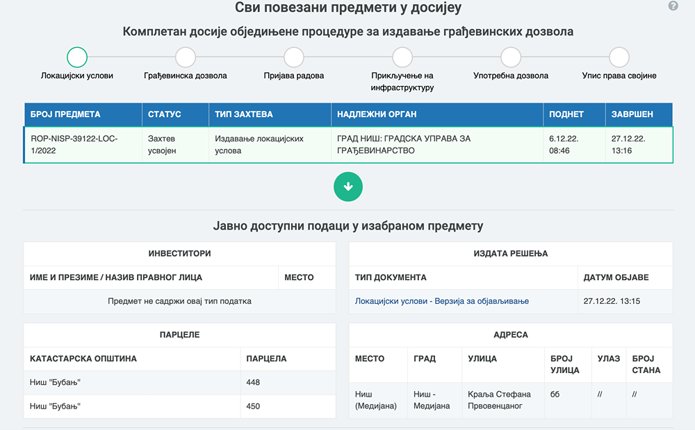The width and height of the screenshot is (695, 430).
Task: Open Локацијски услови - Верзија за објављивање link
Action: 442,301
